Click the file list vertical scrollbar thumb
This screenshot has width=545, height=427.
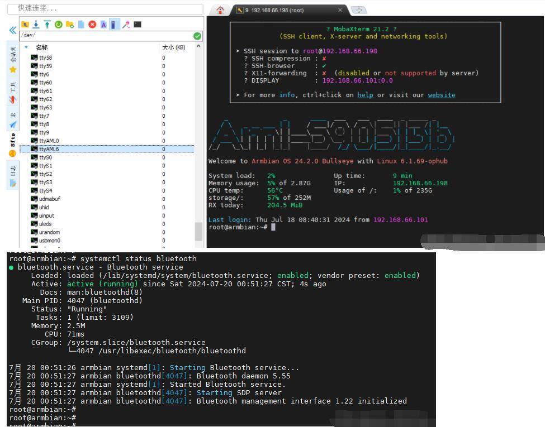pyautogui.click(x=198, y=232)
